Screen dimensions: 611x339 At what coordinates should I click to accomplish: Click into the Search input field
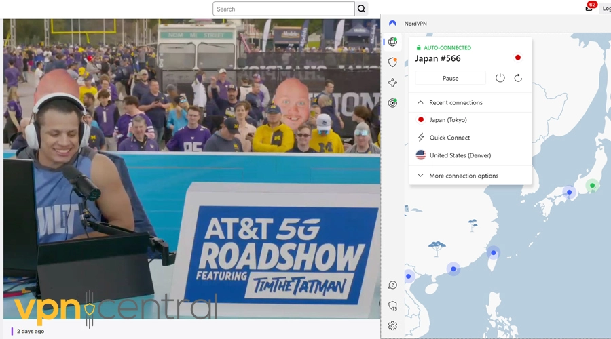pyautogui.click(x=283, y=9)
